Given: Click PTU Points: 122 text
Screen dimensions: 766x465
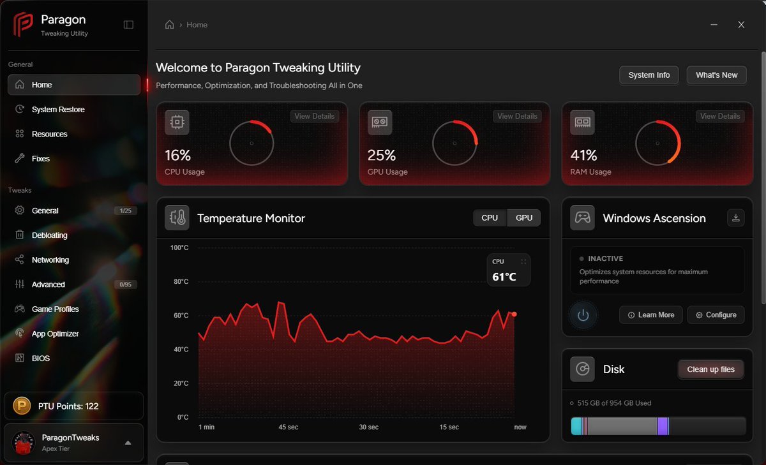Looking at the screenshot, I should pos(68,406).
